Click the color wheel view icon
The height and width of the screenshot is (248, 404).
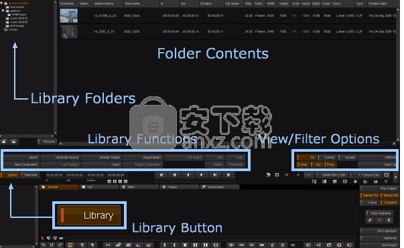point(355,181)
